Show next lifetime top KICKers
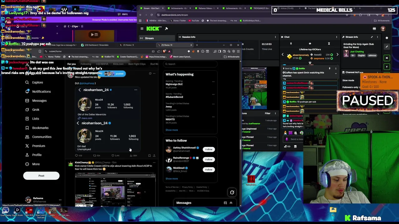 click(x=337, y=55)
